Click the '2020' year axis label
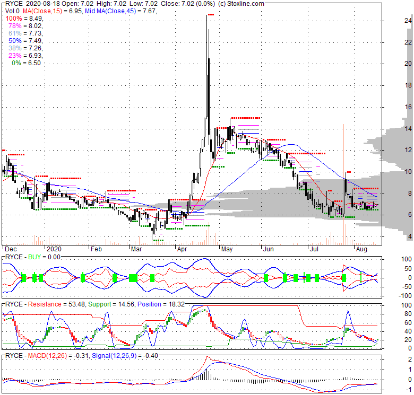 tap(54, 249)
